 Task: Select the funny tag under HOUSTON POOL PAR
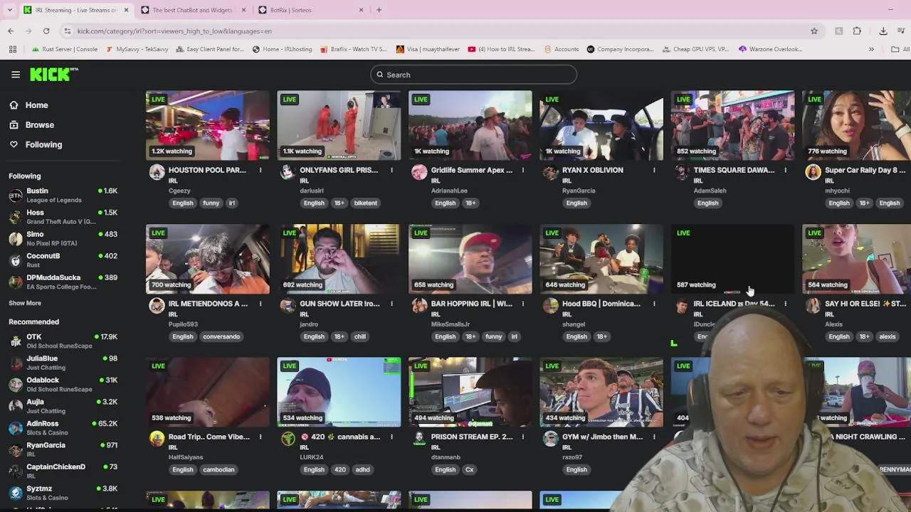click(211, 203)
